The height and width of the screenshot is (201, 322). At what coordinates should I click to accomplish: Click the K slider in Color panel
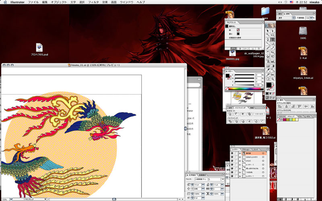pos(244,85)
